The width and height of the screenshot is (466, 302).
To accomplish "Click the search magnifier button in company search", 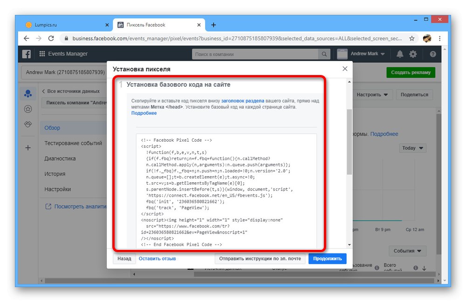I will (324, 54).
